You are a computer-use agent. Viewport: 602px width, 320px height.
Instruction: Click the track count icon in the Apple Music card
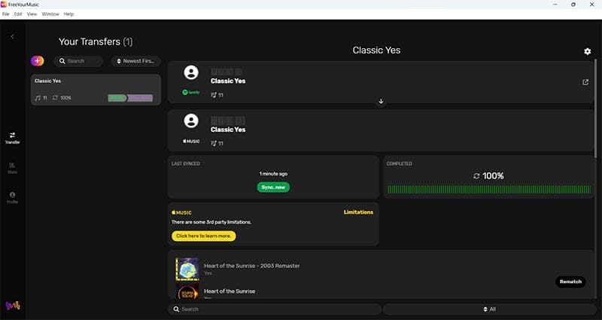(x=214, y=143)
